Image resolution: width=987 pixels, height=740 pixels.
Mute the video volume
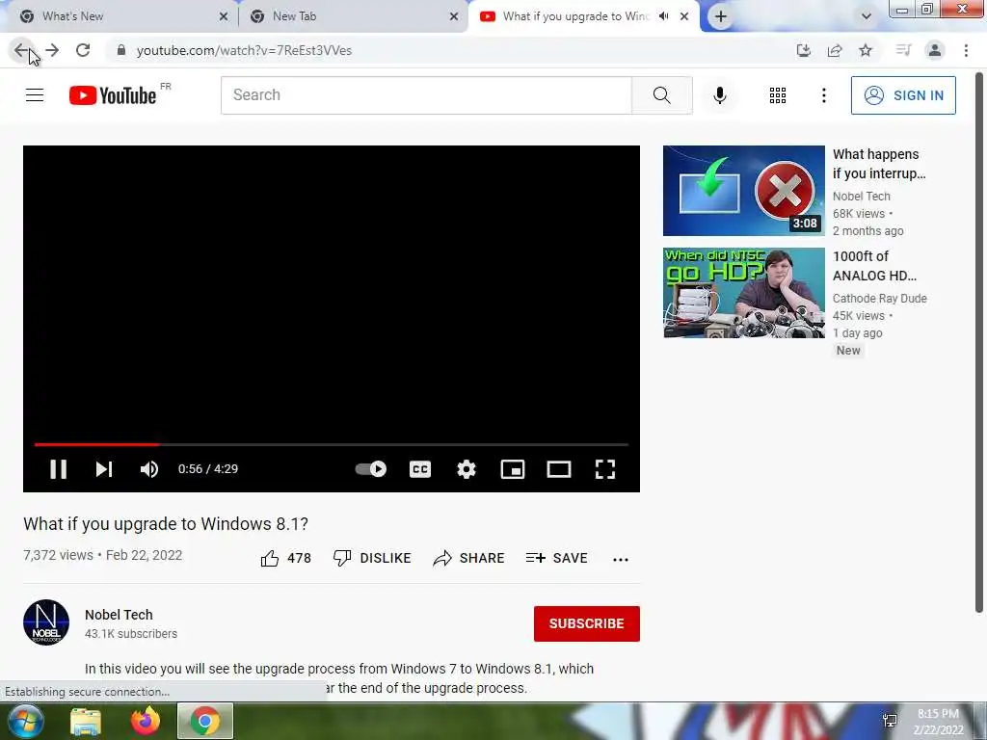pos(149,469)
